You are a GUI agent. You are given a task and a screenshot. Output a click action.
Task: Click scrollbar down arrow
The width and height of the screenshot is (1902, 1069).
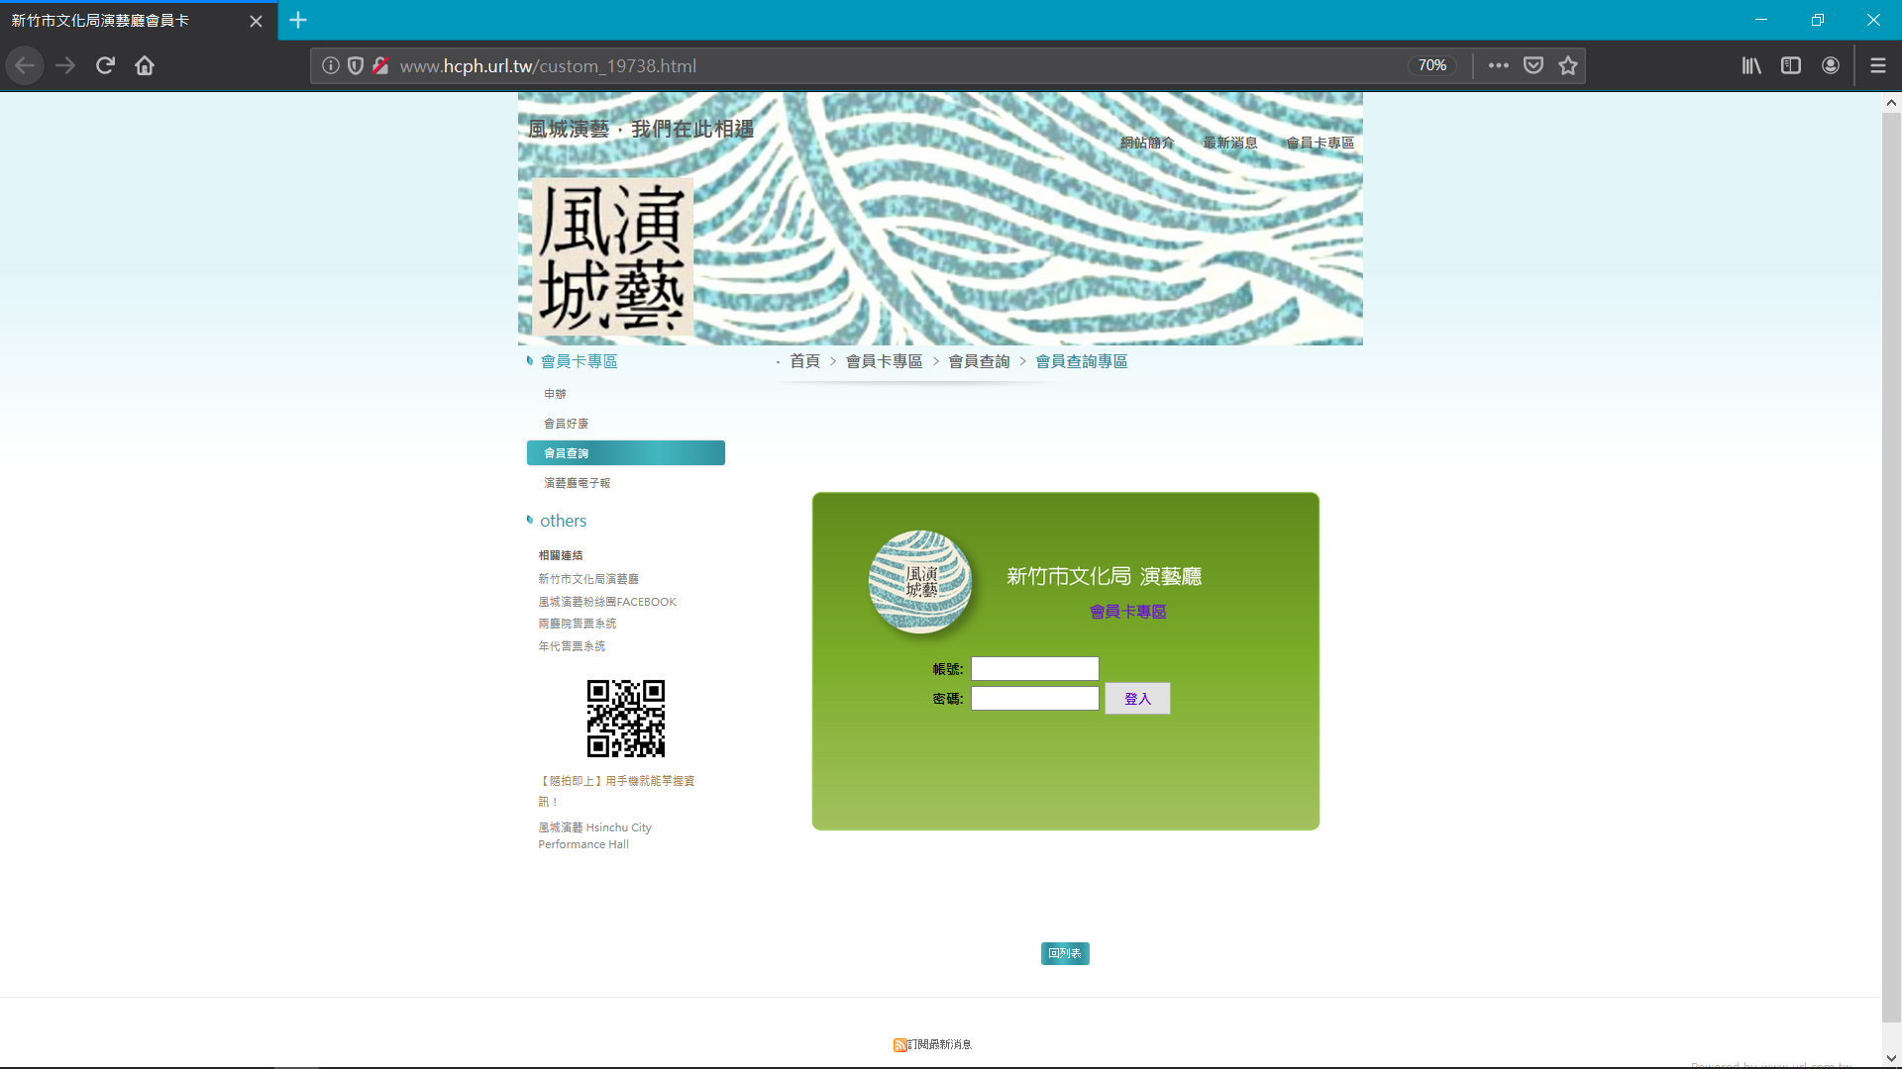pos(1891,1058)
